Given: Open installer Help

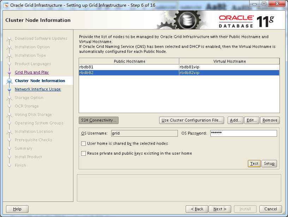Looking at the screenshot, I should click(x=17, y=209).
